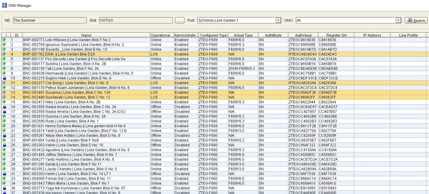Open the Port dropdown showing Livia Garden 1

coord(278,20)
